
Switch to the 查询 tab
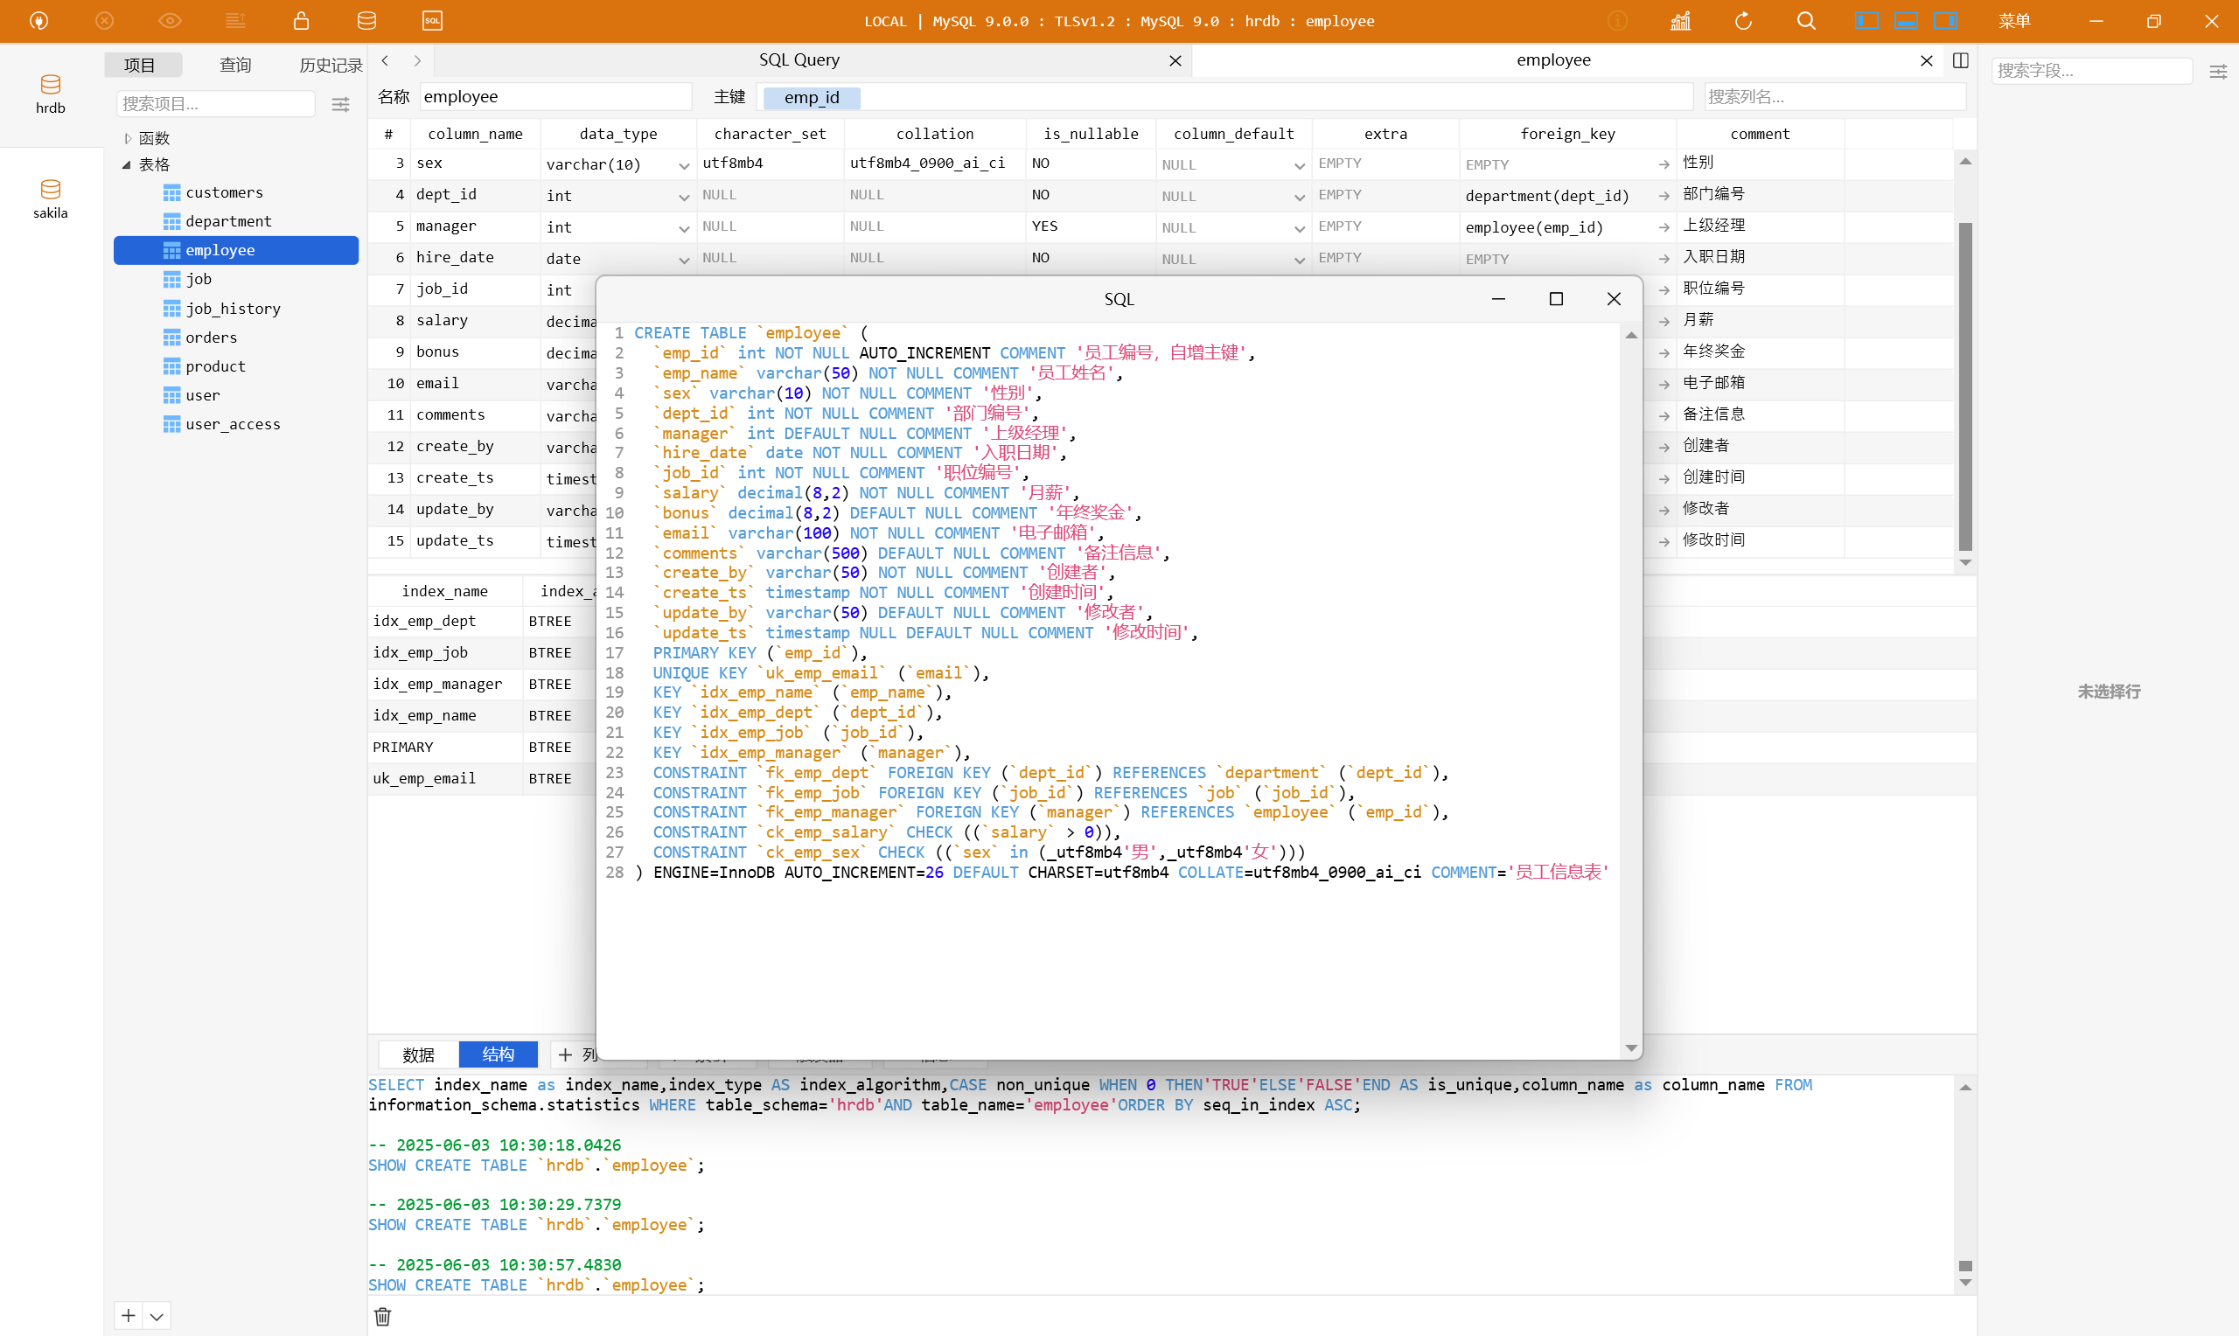tap(236, 65)
